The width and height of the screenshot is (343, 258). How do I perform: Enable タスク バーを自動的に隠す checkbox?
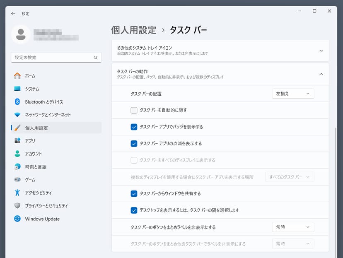(x=134, y=110)
